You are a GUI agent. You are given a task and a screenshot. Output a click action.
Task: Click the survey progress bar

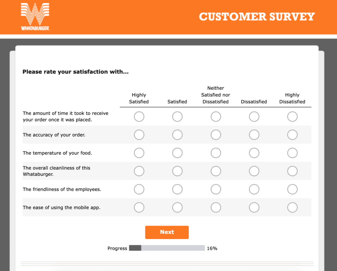[167, 248]
